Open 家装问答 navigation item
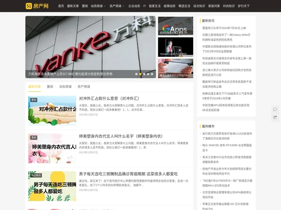 [214, 6]
